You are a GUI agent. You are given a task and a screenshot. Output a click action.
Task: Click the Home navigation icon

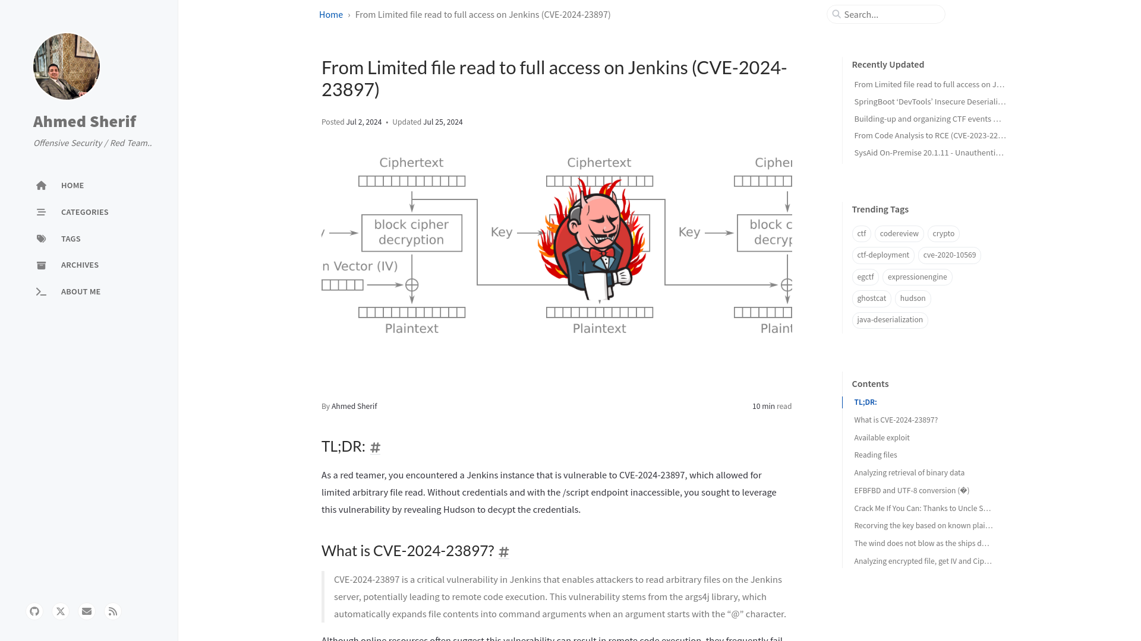(x=41, y=186)
